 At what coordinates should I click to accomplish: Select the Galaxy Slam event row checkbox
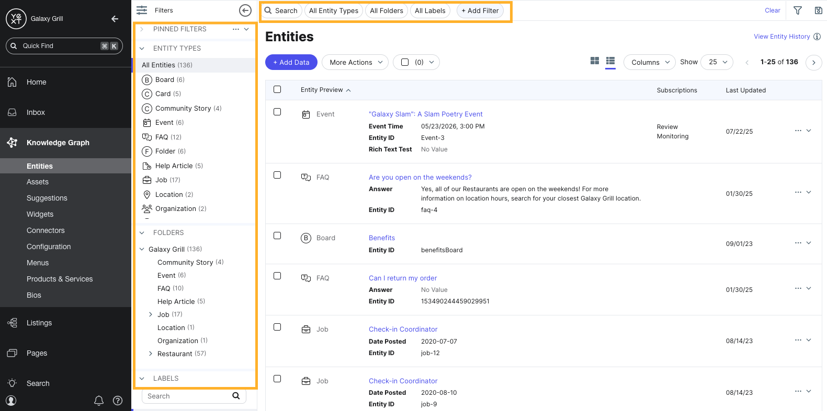click(x=277, y=112)
